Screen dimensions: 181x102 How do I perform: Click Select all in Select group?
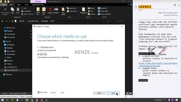pos(102,8)
